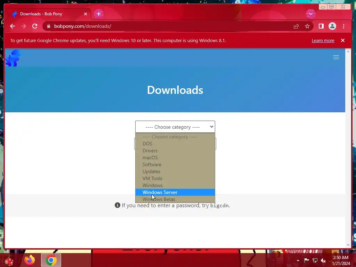Viewport: 356px width, 267px height.
Task: Open the network tray icon
Action: (315, 260)
